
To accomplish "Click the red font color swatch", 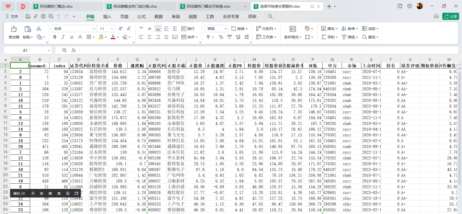I will [113, 37].
